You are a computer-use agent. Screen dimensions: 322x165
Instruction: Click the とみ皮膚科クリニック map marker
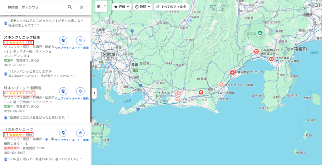pos(256,52)
